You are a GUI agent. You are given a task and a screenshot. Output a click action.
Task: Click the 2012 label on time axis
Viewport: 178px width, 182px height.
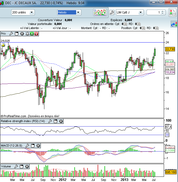click(x=62, y=180)
